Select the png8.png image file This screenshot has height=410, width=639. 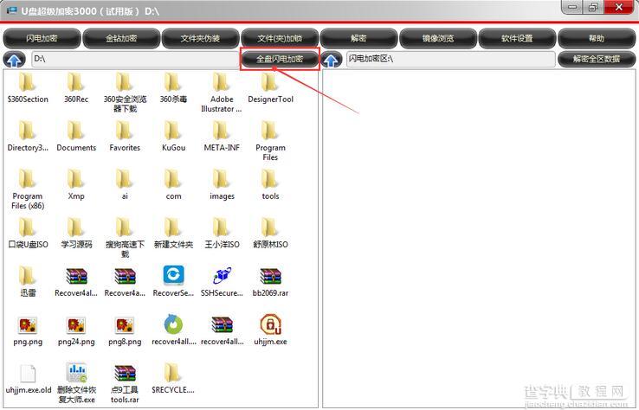pos(125,330)
